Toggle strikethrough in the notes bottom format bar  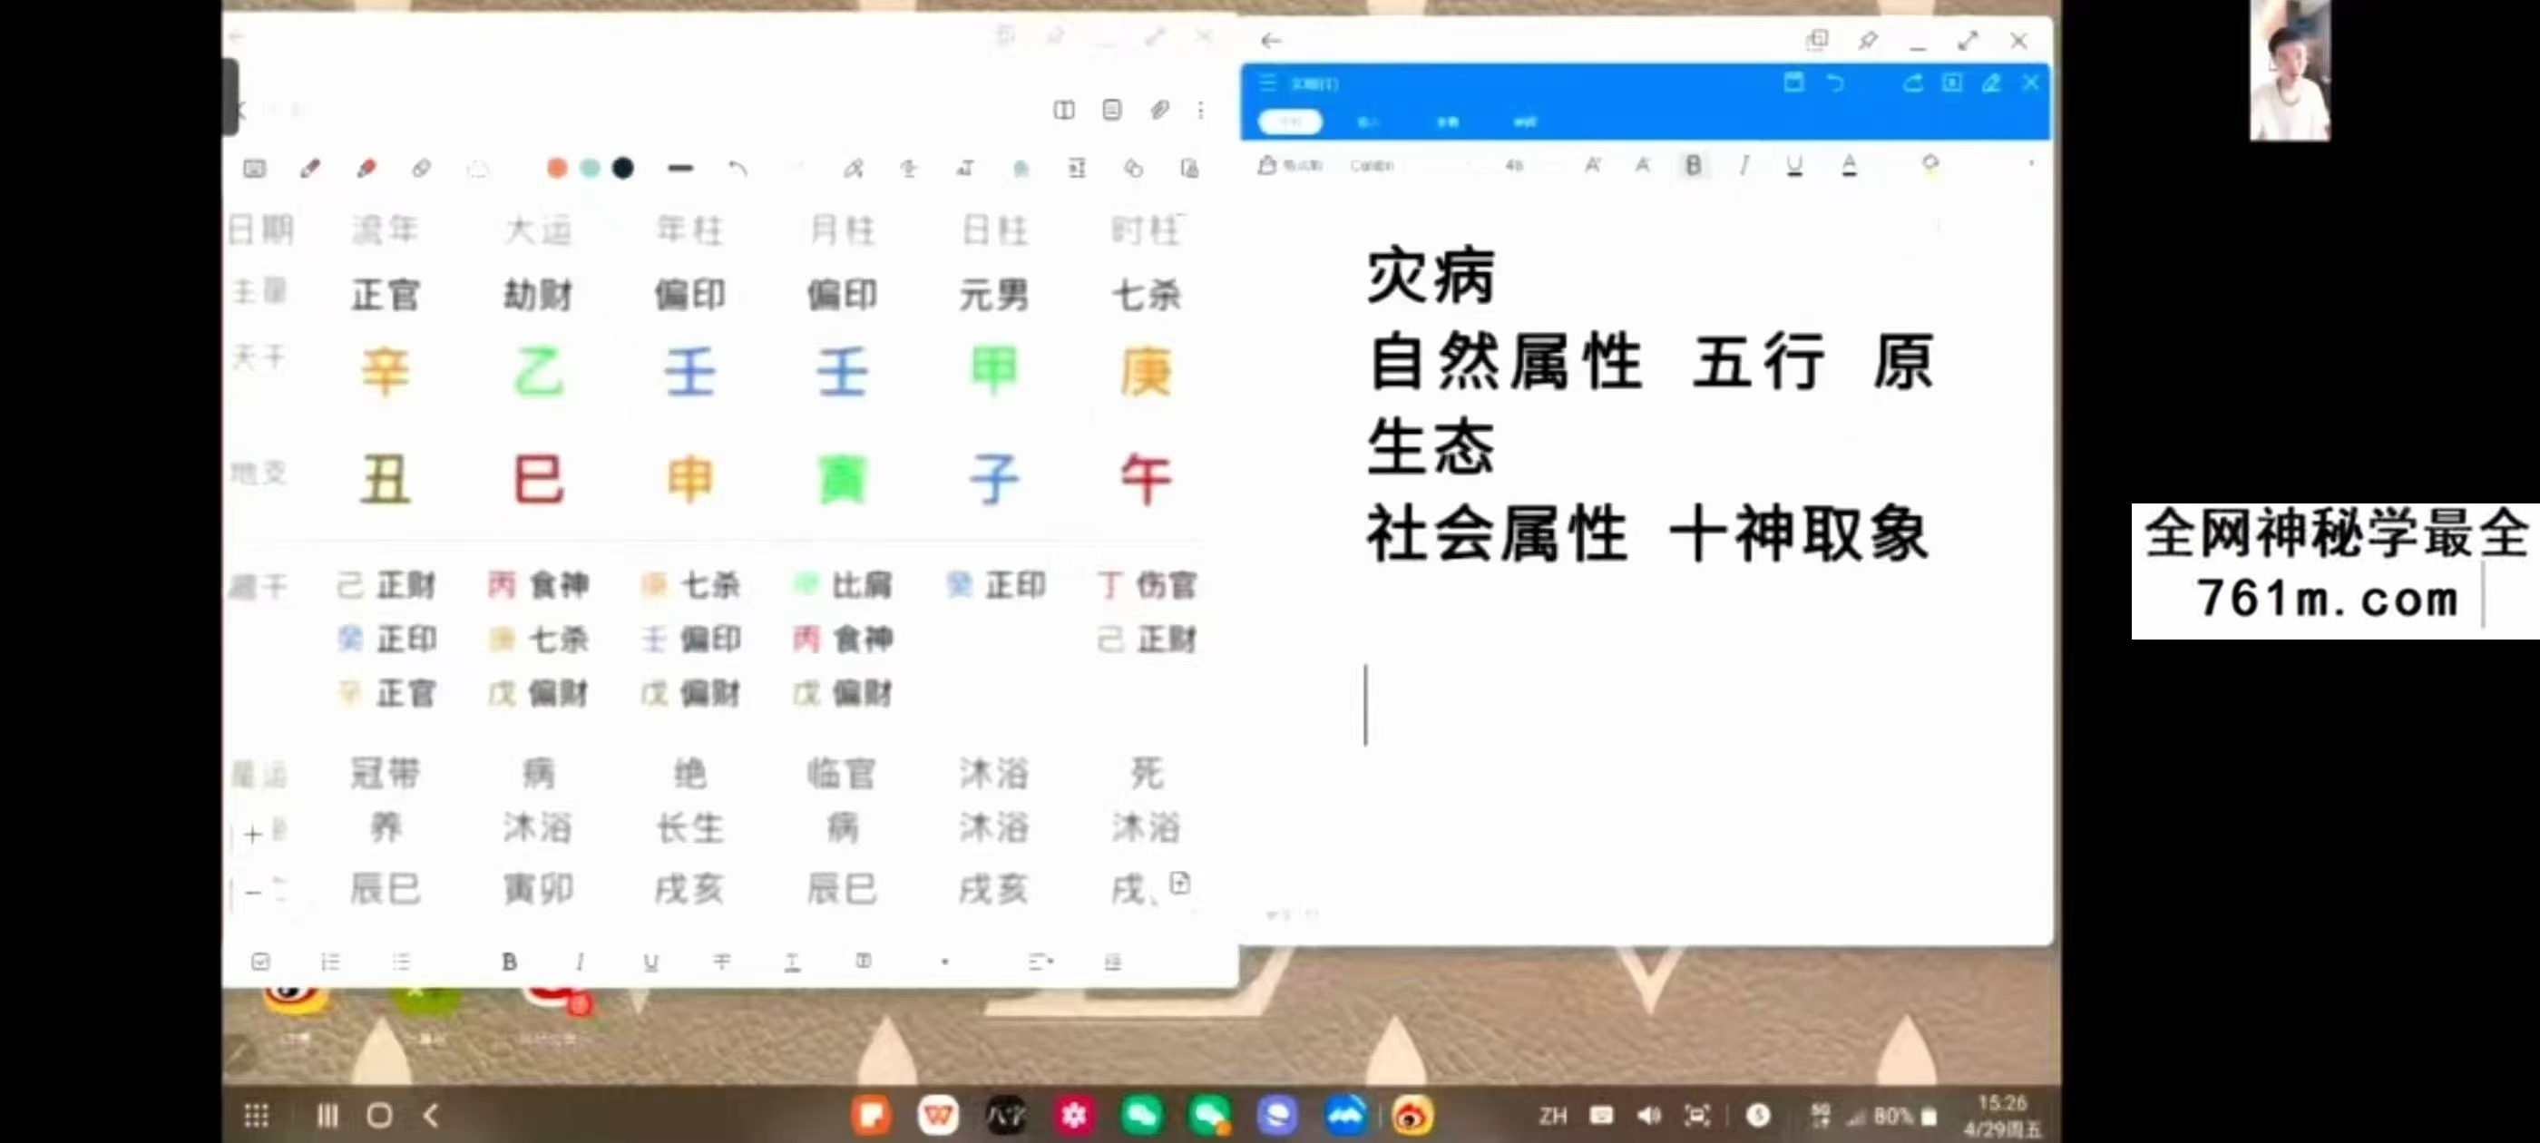[x=722, y=962]
